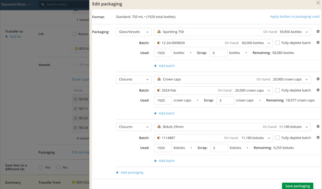322x189 pixels.
Task: Click the 'Remaining: 58,080 bottles' text
Action: pos(273,53)
